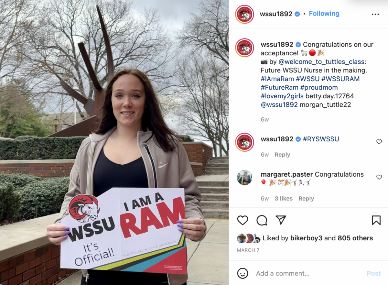Screen dimensions: 388x285
Task: Open the comment bubble icon
Action: pos(262,220)
